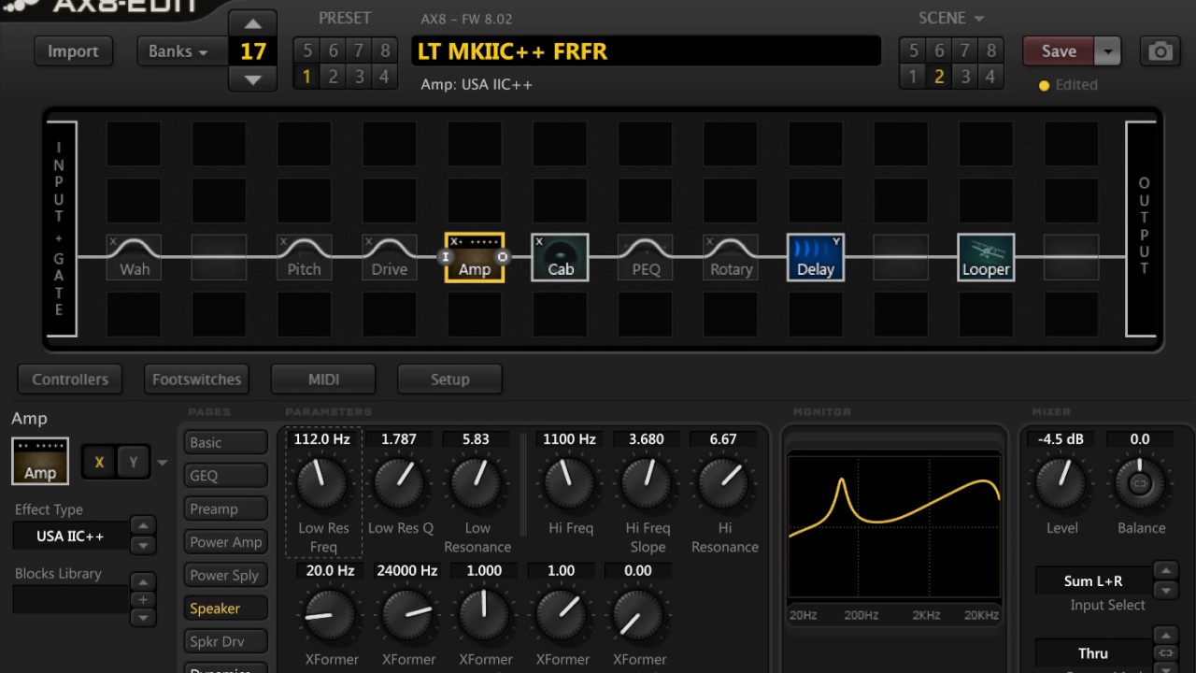Viewport: 1196px width, 673px height.
Task: Select the Delay block in the grid
Action: pyautogui.click(x=816, y=258)
